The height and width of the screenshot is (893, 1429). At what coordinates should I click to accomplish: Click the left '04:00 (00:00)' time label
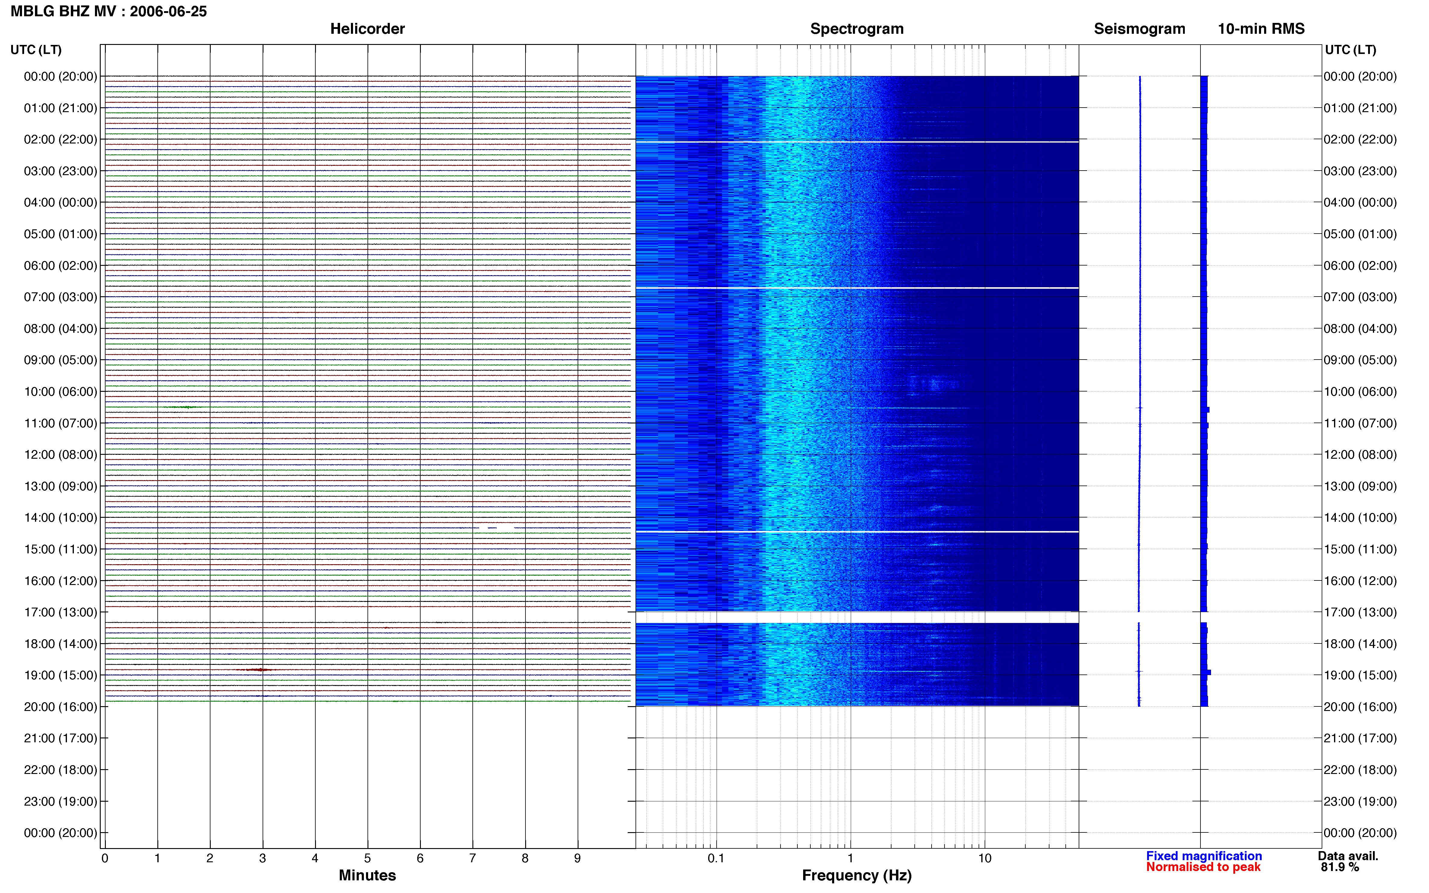60,203
